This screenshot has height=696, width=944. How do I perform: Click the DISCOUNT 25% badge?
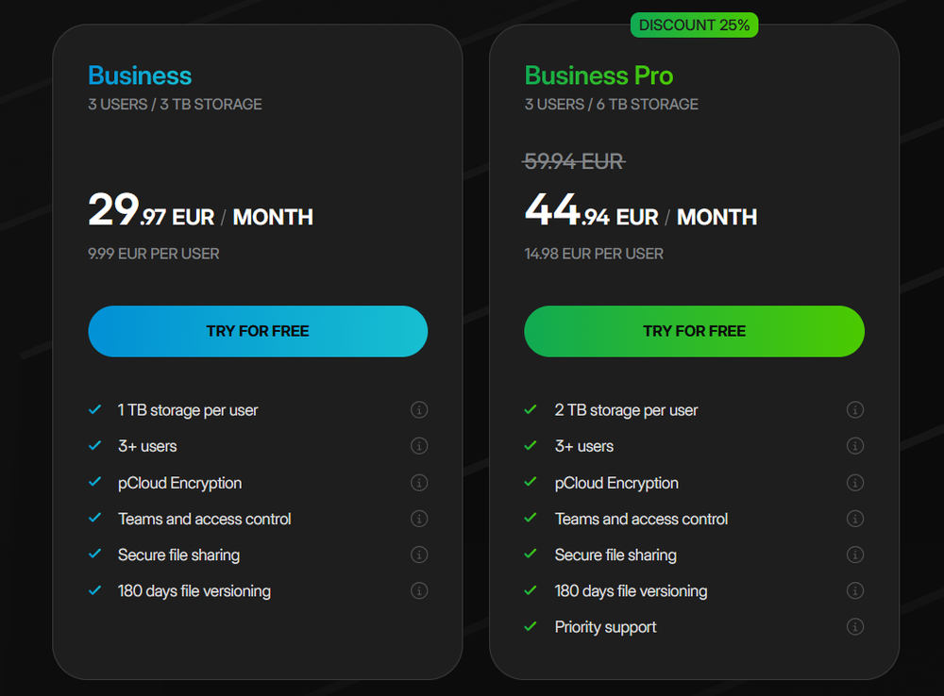pos(694,25)
